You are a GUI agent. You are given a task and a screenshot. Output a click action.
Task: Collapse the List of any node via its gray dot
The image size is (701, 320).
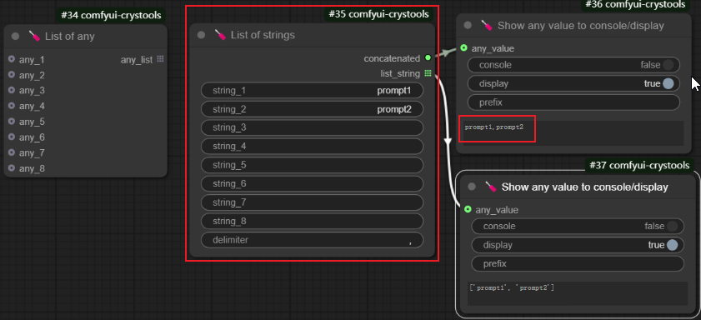(x=16, y=36)
